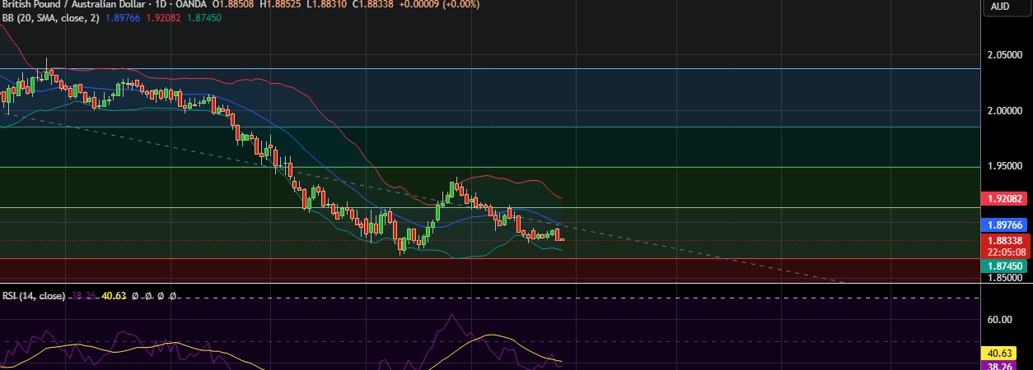The width and height of the screenshot is (1033, 370).
Task: Click the British Pound / Australian Dollar symbol title
Action: click(x=77, y=4)
